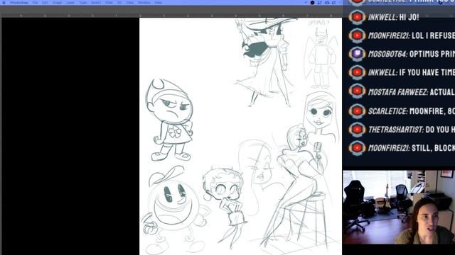Open the File menu
455x255 pixels.
tap(35, 3)
